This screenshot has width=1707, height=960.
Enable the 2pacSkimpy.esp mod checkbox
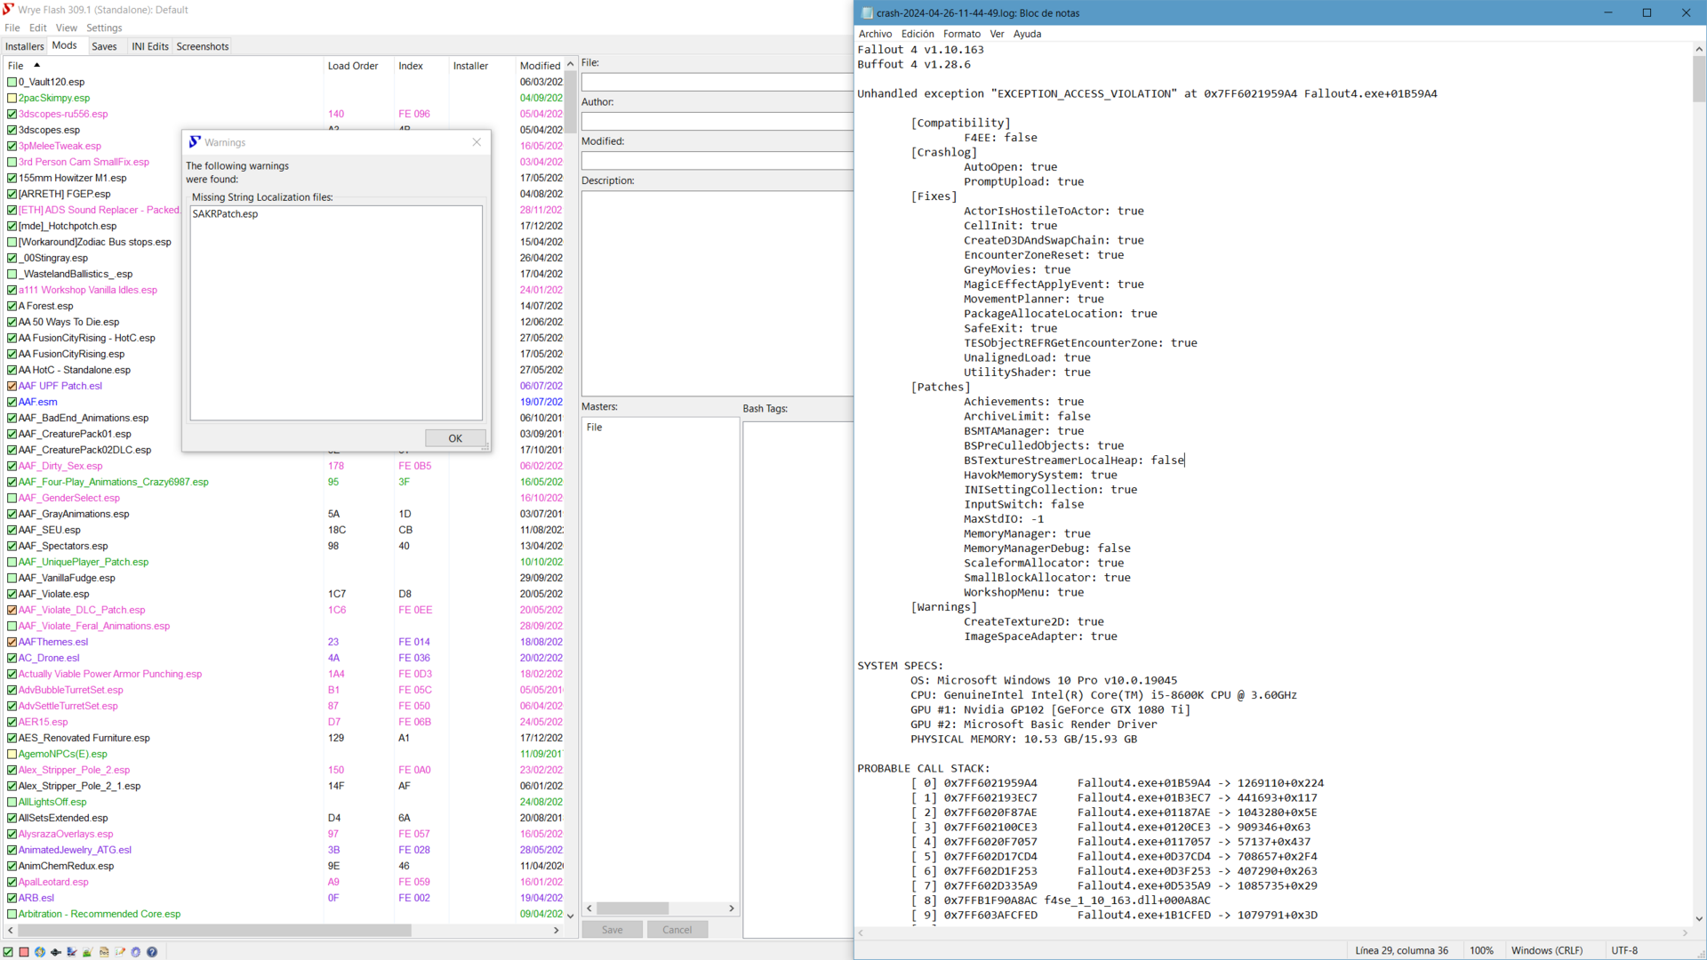(x=12, y=98)
